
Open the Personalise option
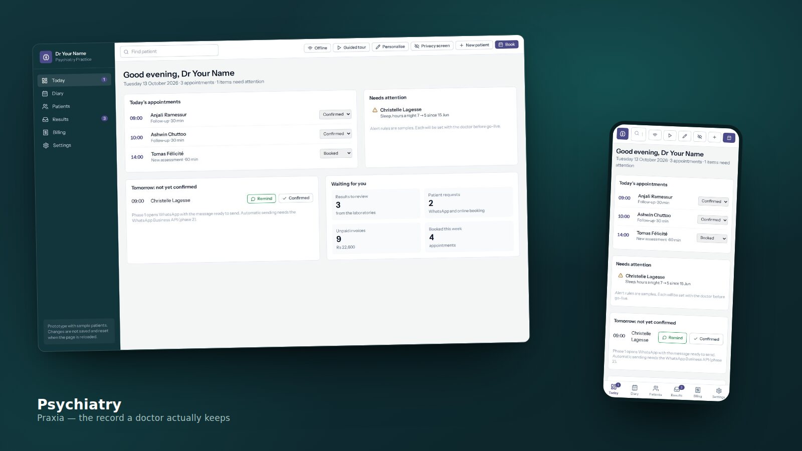click(x=390, y=47)
